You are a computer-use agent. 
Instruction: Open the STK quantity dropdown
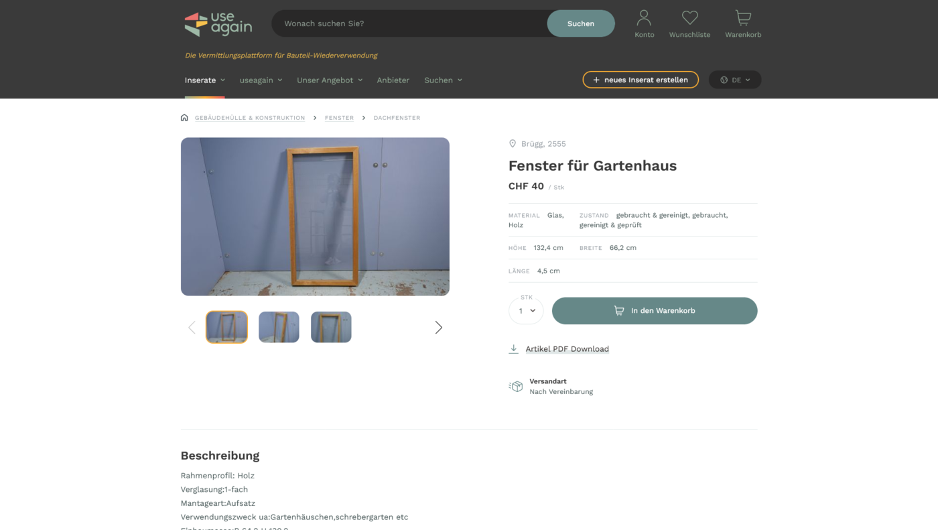tap(526, 310)
